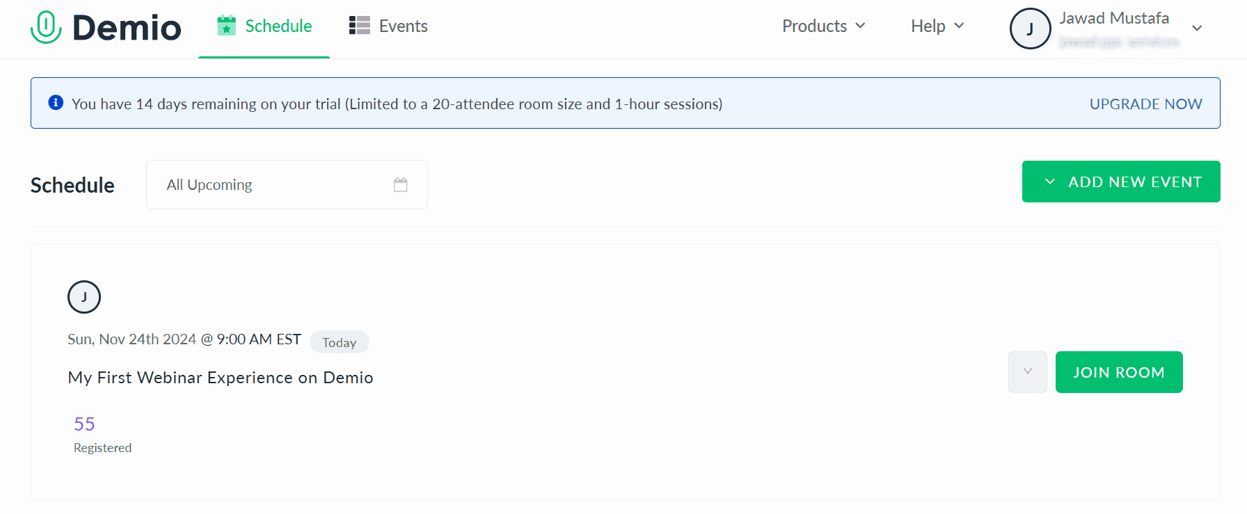Click the Add New Event button
The height and width of the screenshot is (514, 1247).
[x=1121, y=182]
